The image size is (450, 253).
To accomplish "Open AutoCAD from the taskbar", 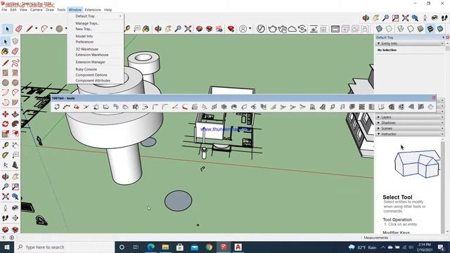I will (x=238, y=247).
